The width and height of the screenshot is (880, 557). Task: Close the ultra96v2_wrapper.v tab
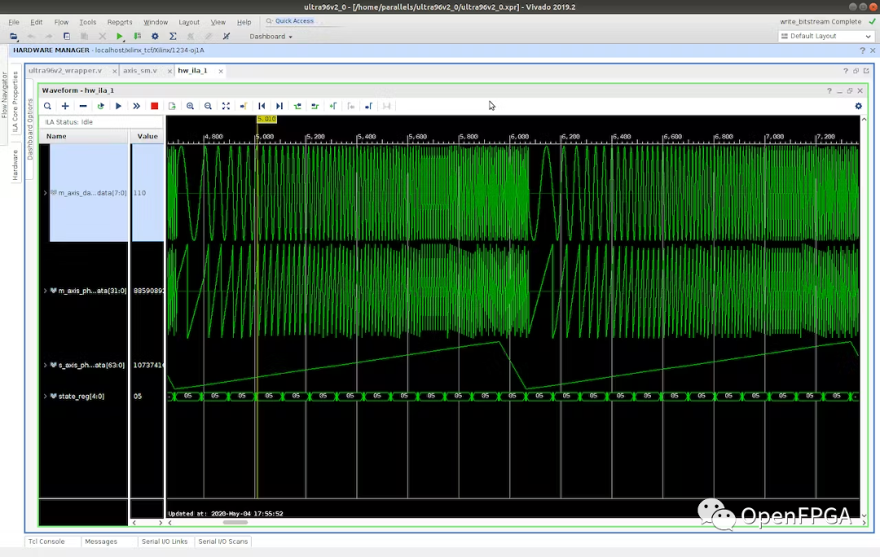(114, 71)
